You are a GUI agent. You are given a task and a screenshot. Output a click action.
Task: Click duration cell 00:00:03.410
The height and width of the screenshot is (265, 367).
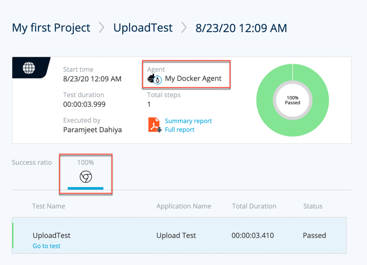[253, 235]
